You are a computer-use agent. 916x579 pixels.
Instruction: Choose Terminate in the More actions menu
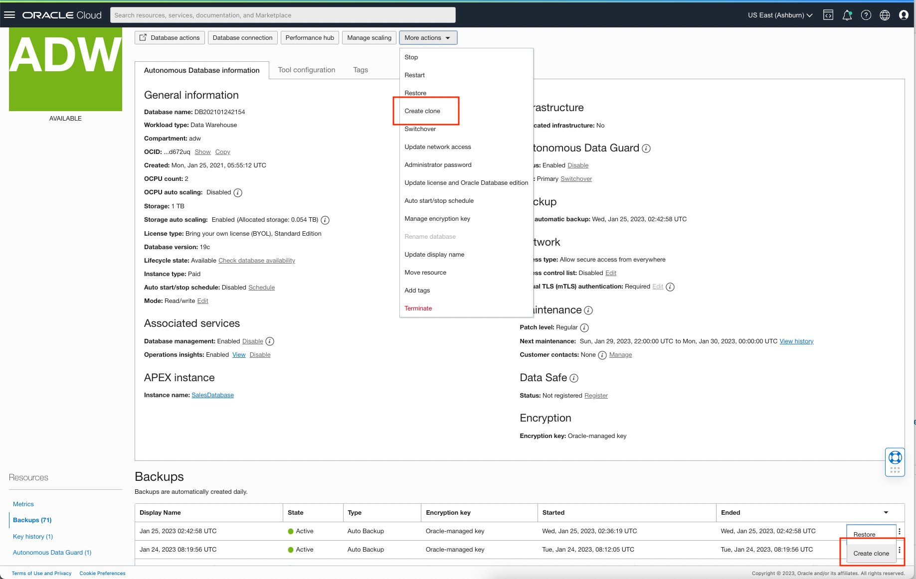418,308
